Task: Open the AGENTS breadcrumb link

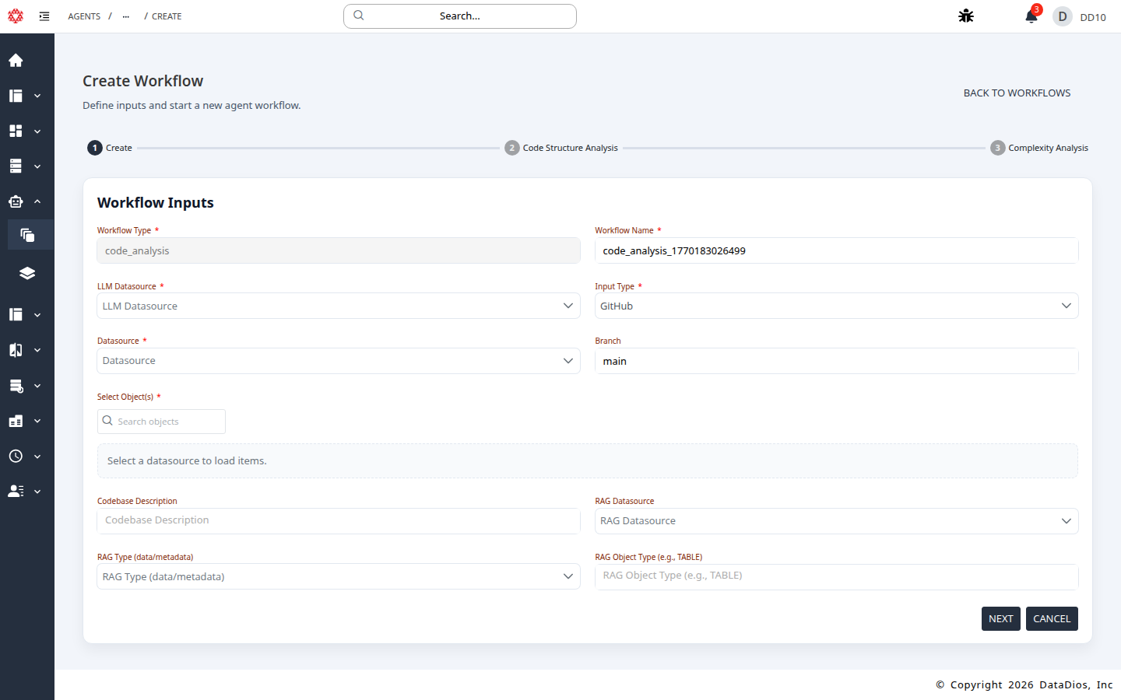Action: 83,16
